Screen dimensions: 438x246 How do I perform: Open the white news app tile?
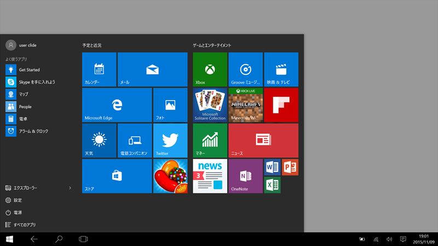coord(210,176)
